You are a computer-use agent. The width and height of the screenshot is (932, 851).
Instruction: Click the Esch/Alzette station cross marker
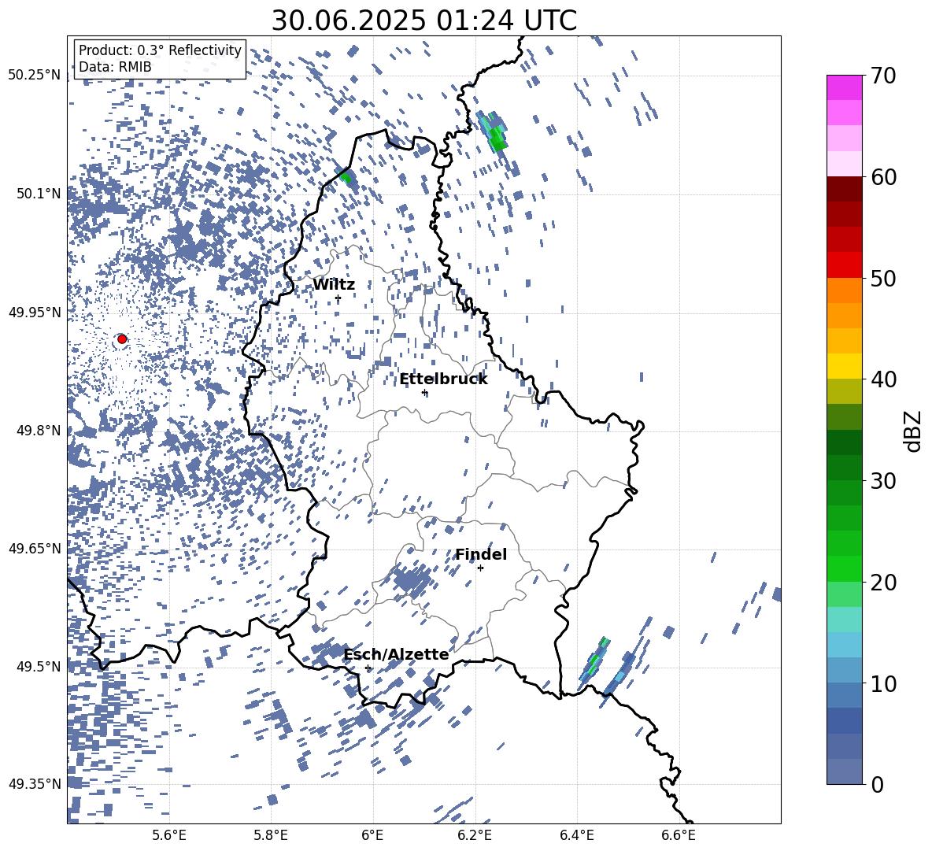point(368,668)
